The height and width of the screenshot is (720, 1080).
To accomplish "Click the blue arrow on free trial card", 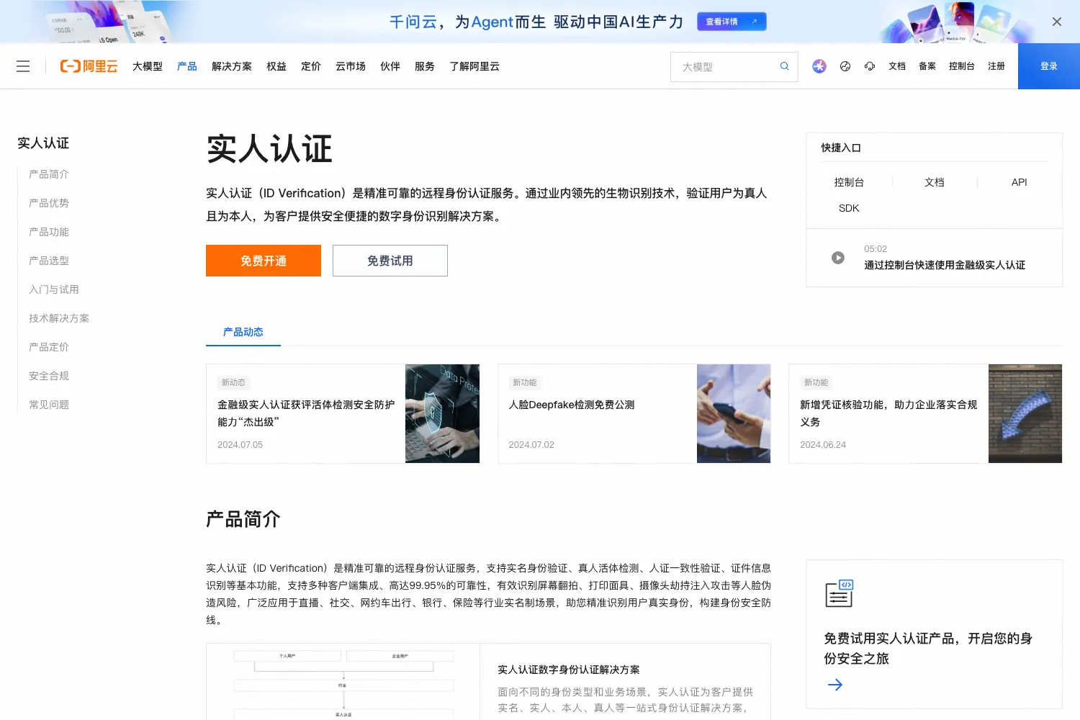I will click(835, 685).
